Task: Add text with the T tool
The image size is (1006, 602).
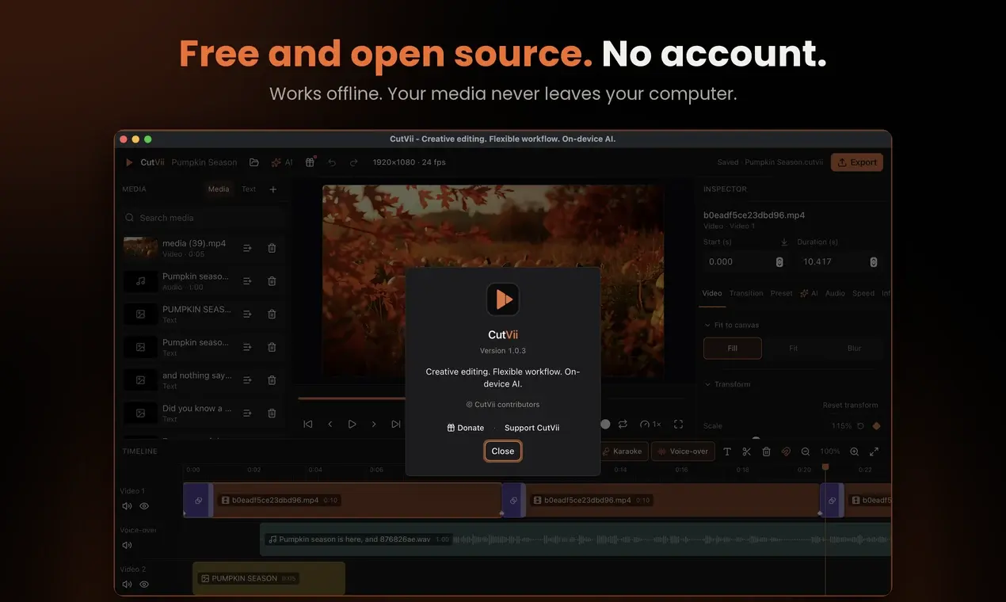Action: click(x=727, y=451)
